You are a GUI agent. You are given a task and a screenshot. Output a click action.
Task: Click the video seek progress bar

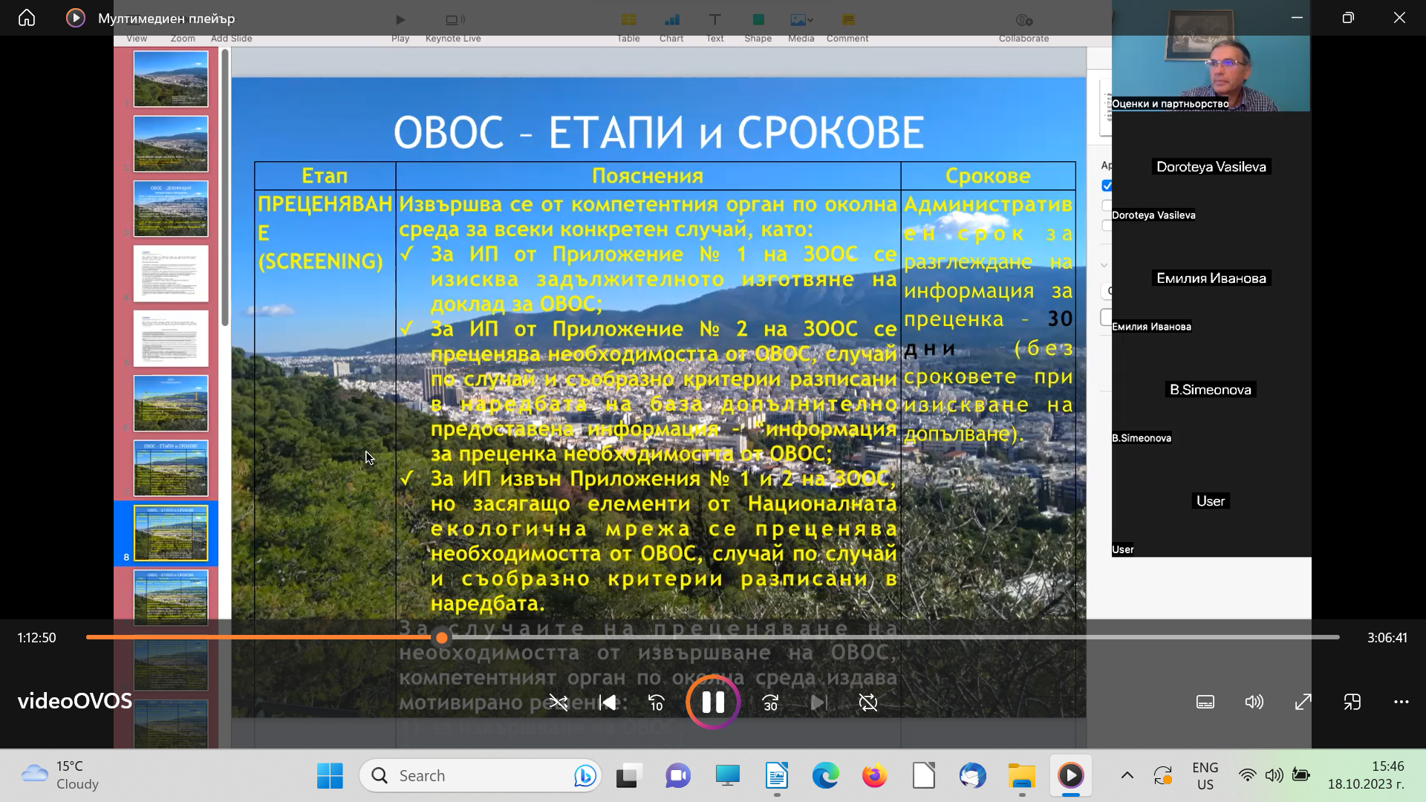tap(817, 637)
